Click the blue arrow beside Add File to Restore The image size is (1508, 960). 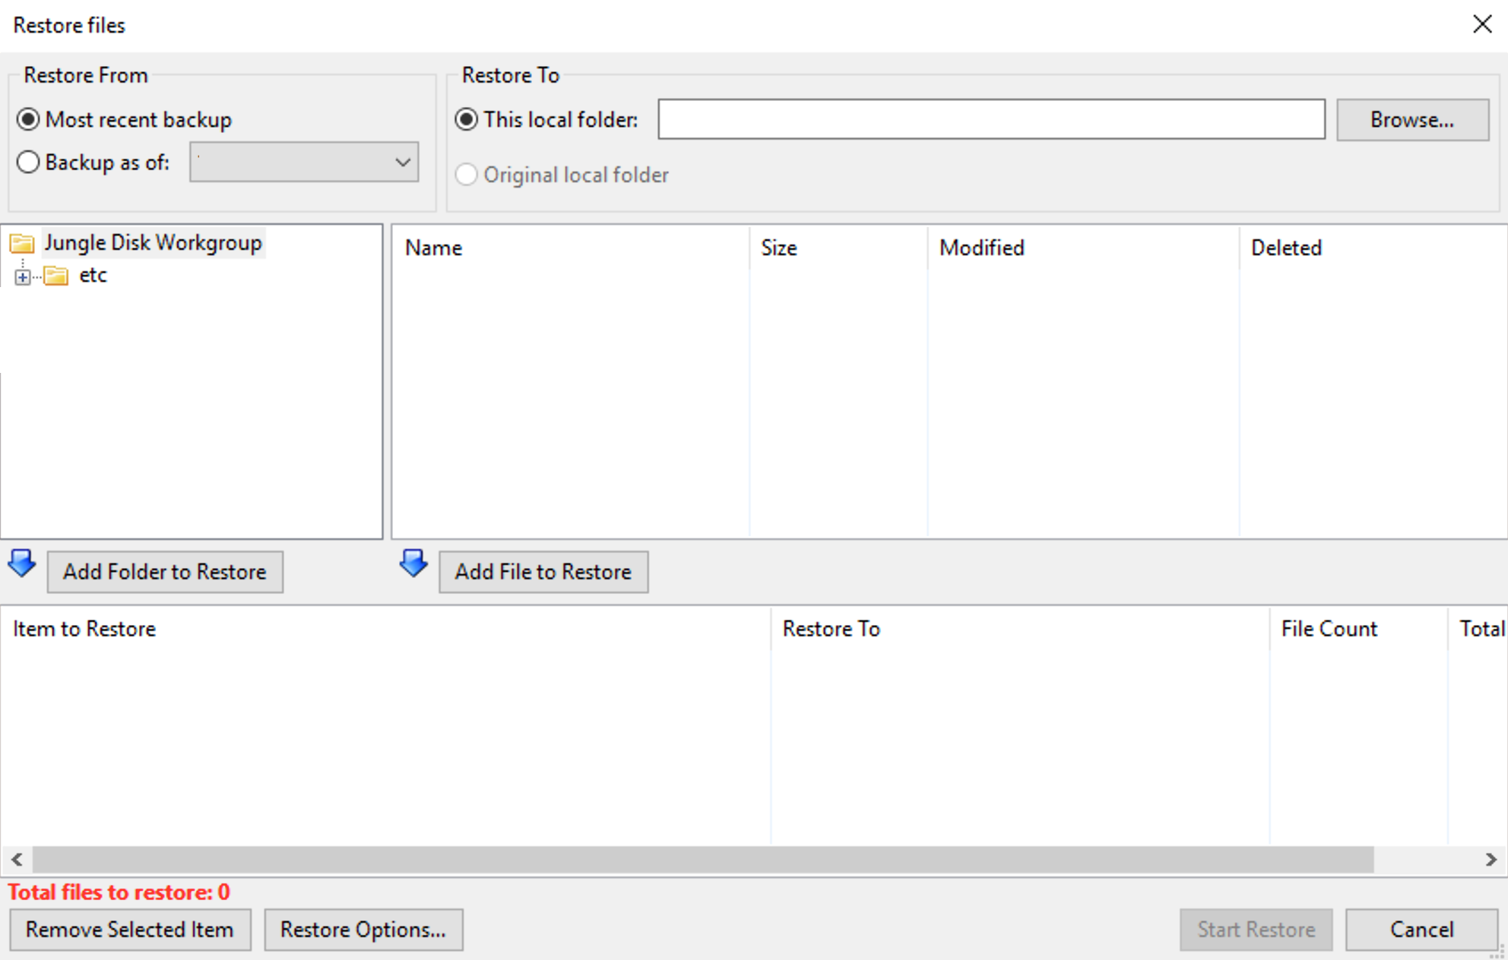tap(413, 564)
